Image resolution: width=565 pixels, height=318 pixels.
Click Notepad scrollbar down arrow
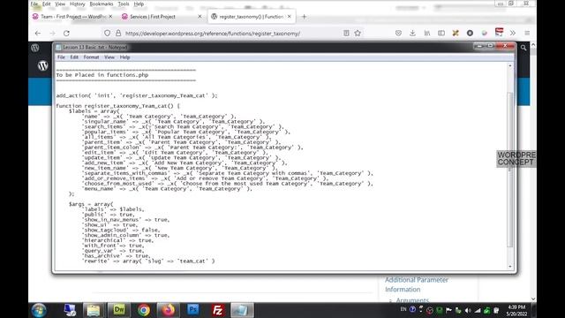510,267
